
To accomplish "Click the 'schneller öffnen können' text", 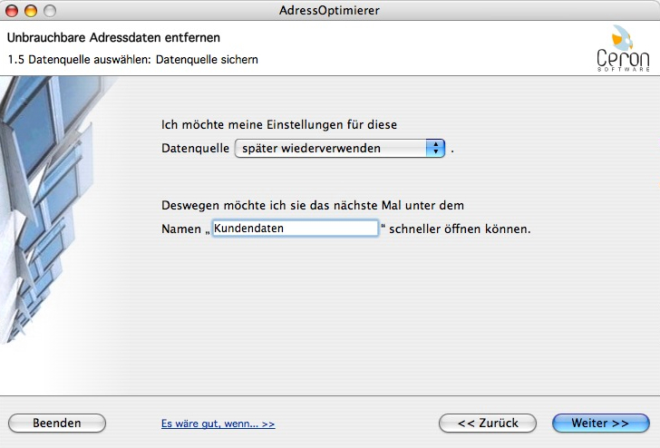I will (x=459, y=229).
